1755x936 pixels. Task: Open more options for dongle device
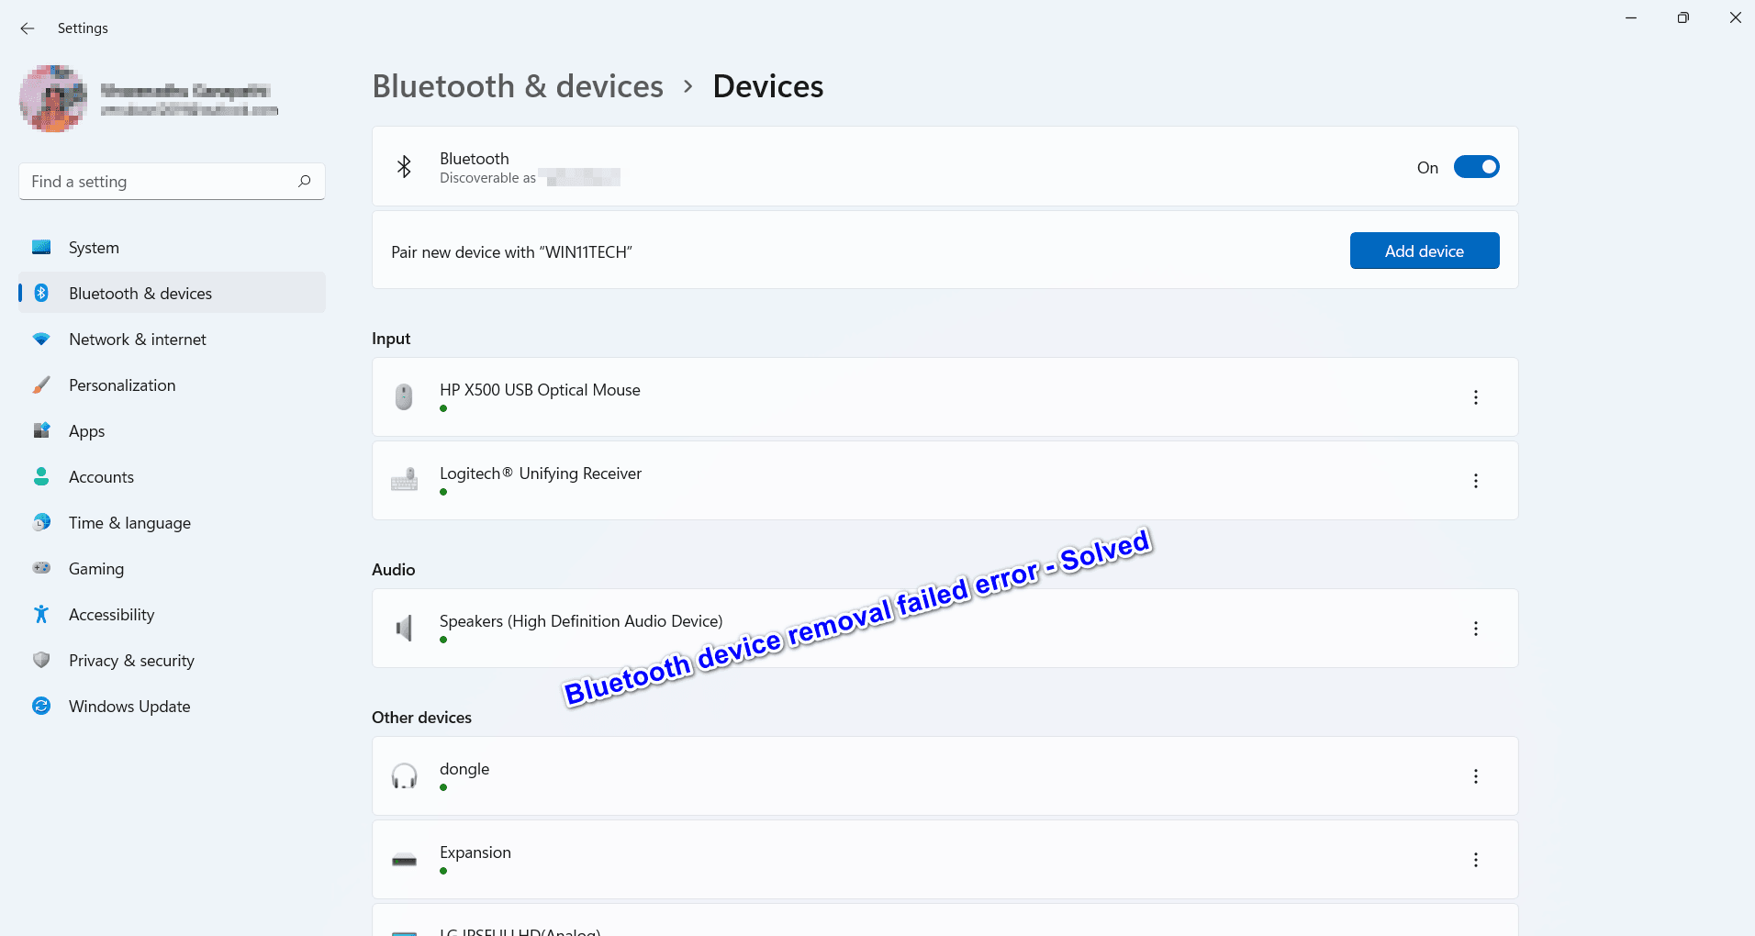(x=1475, y=776)
